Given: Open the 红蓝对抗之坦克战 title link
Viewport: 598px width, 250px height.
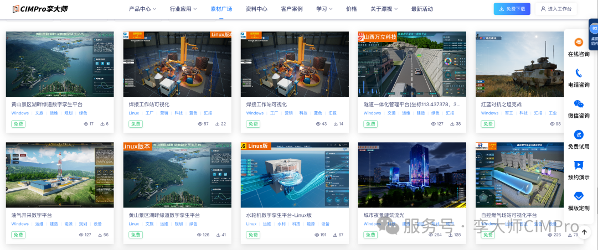Looking at the screenshot, I should click(501, 105).
